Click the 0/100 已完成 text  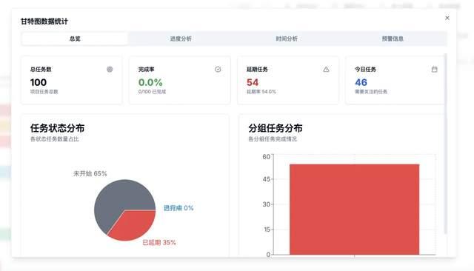coord(152,92)
